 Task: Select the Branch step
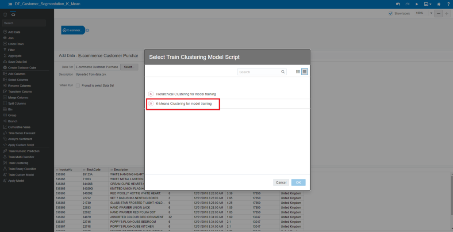pyautogui.click(x=13, y=121)
